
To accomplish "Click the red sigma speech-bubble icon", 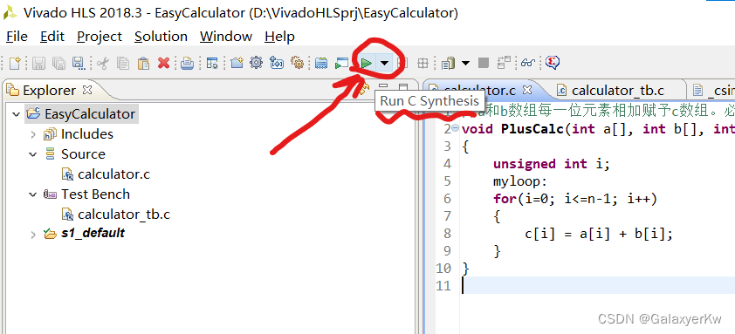I will pyautogui.click(x=553, y=63).
